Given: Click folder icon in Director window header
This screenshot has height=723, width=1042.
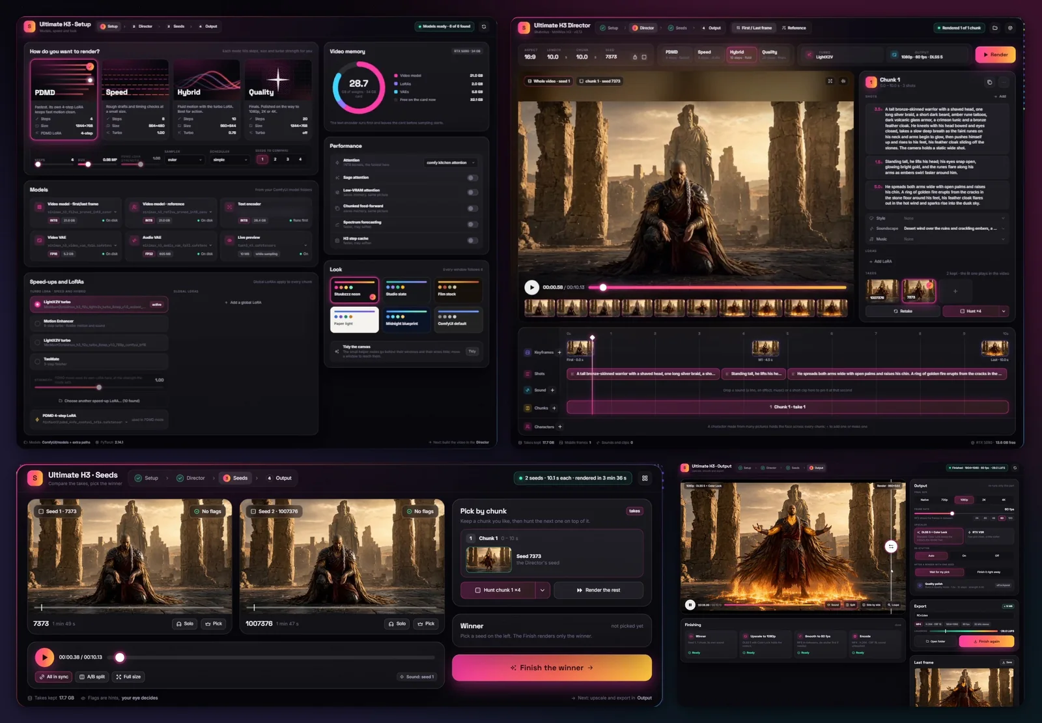Looking at the screenshot, I should point(995,28).
